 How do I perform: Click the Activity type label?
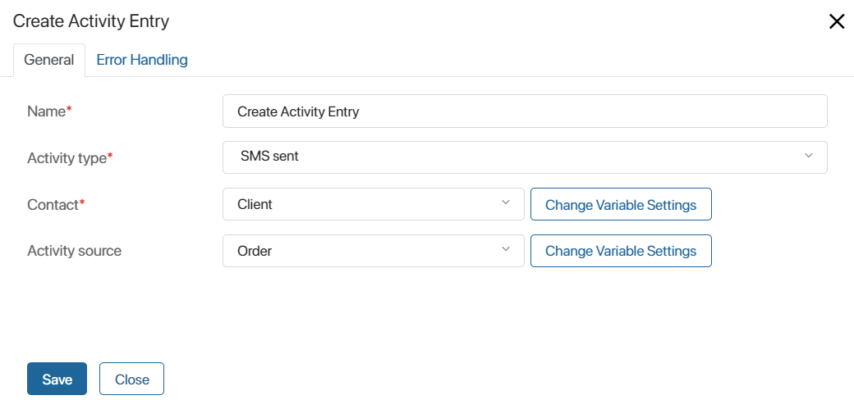71,158
